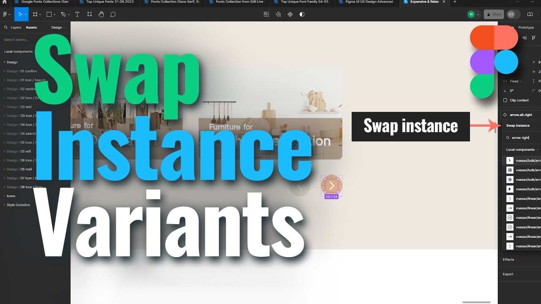The height and width of the screenshot is (304, 541).
Task: Toggle dark mode preview icon in toolbar
Action: click(301, 14)
